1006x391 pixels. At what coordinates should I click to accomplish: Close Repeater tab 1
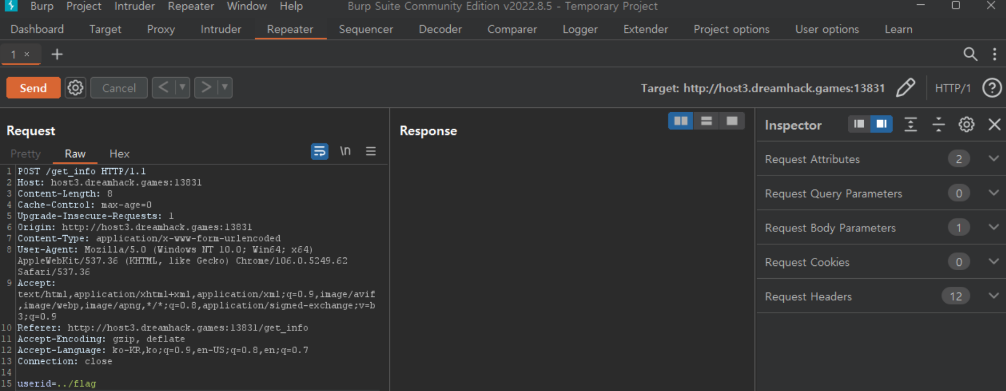[x=27, y=54]
